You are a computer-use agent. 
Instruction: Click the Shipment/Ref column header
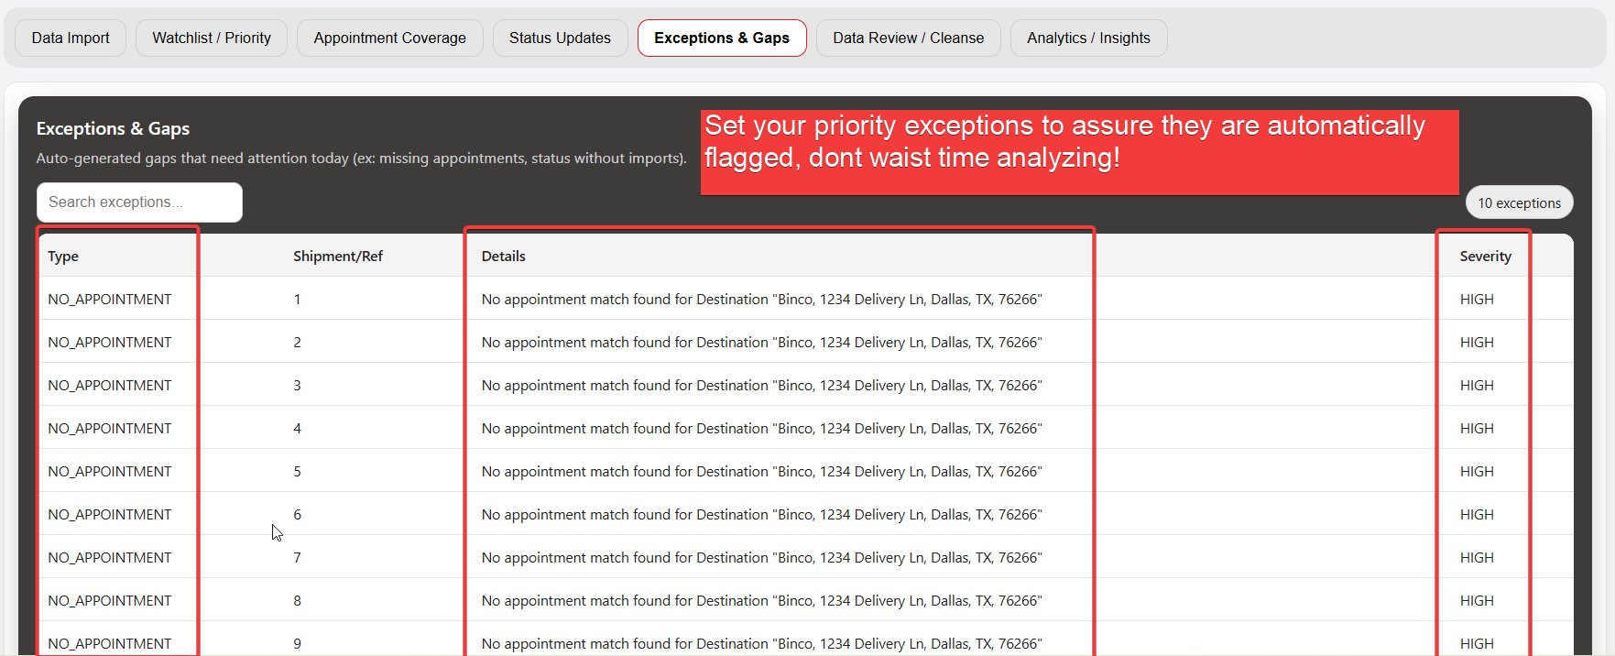(338, 256)
